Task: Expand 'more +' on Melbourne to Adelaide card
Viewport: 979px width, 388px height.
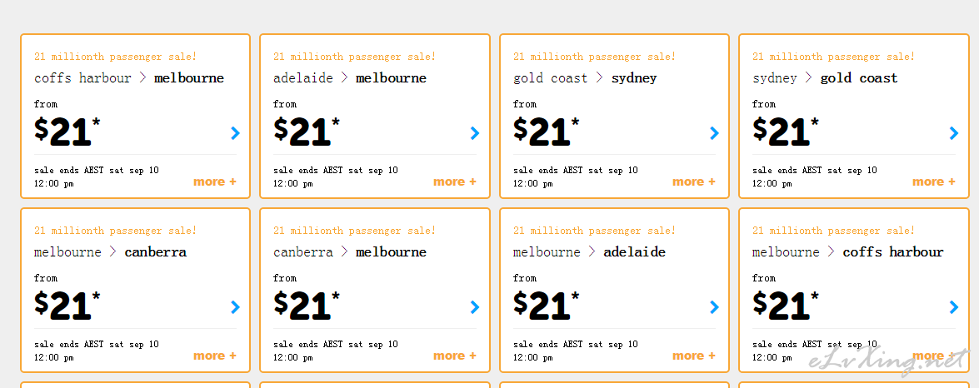Action: (694, 356)
